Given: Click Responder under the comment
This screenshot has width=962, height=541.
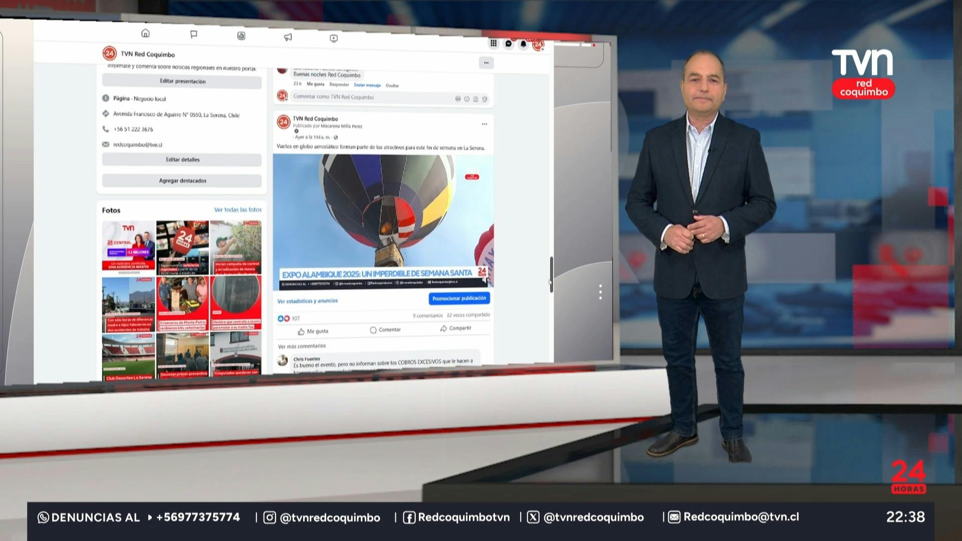Looking at the screenshot, I should click(x=339, y=85).
